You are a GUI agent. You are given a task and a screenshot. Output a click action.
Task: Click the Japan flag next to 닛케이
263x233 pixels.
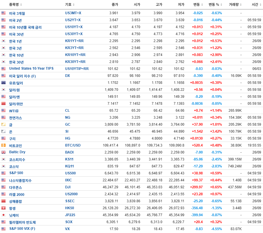[x=4, y=215]
